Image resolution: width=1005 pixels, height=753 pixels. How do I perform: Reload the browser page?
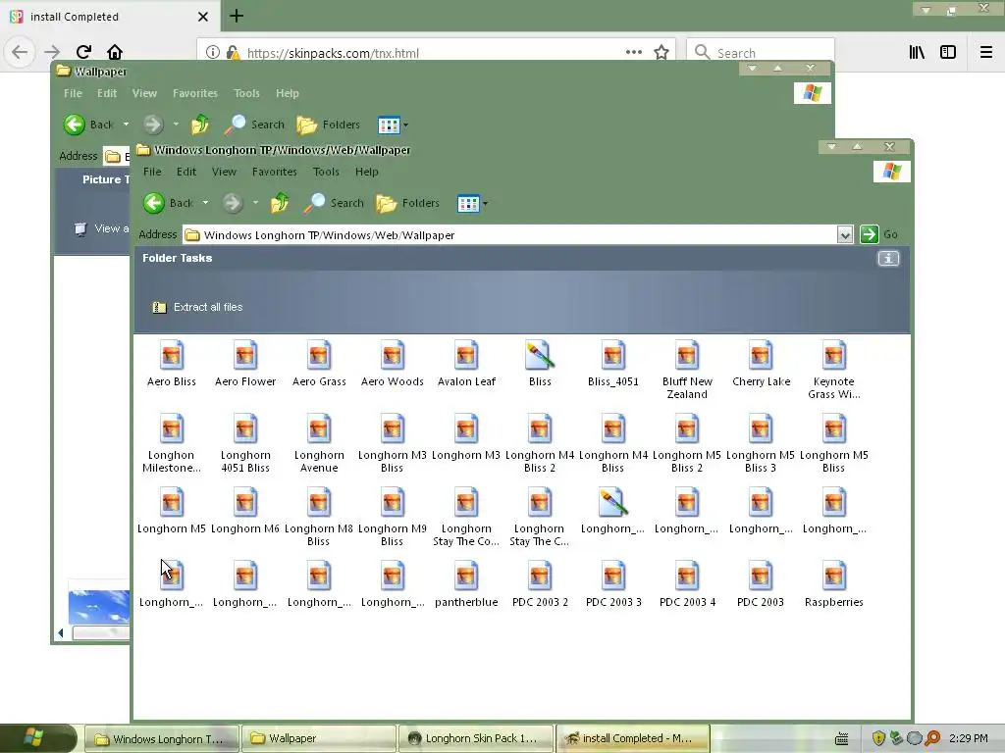coord(83,52)
